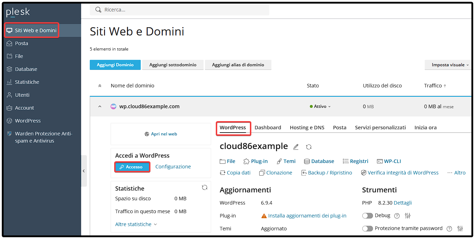
Task: Refresh the Statistiche panel
Action: (205, 187)
